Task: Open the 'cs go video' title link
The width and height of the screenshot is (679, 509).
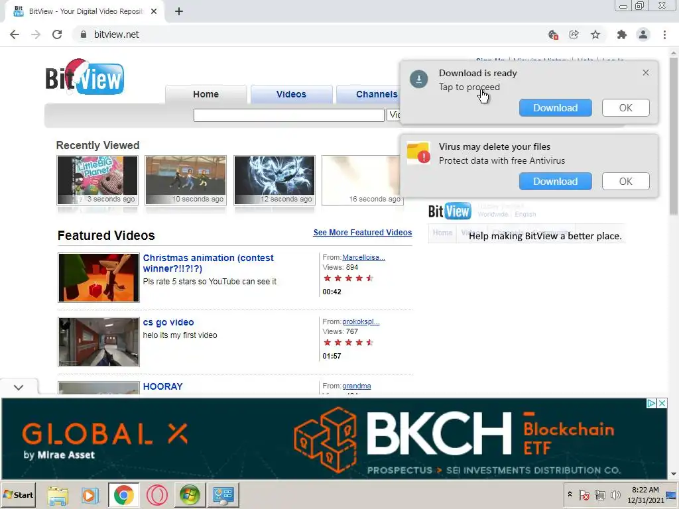Action: point(168,323)
